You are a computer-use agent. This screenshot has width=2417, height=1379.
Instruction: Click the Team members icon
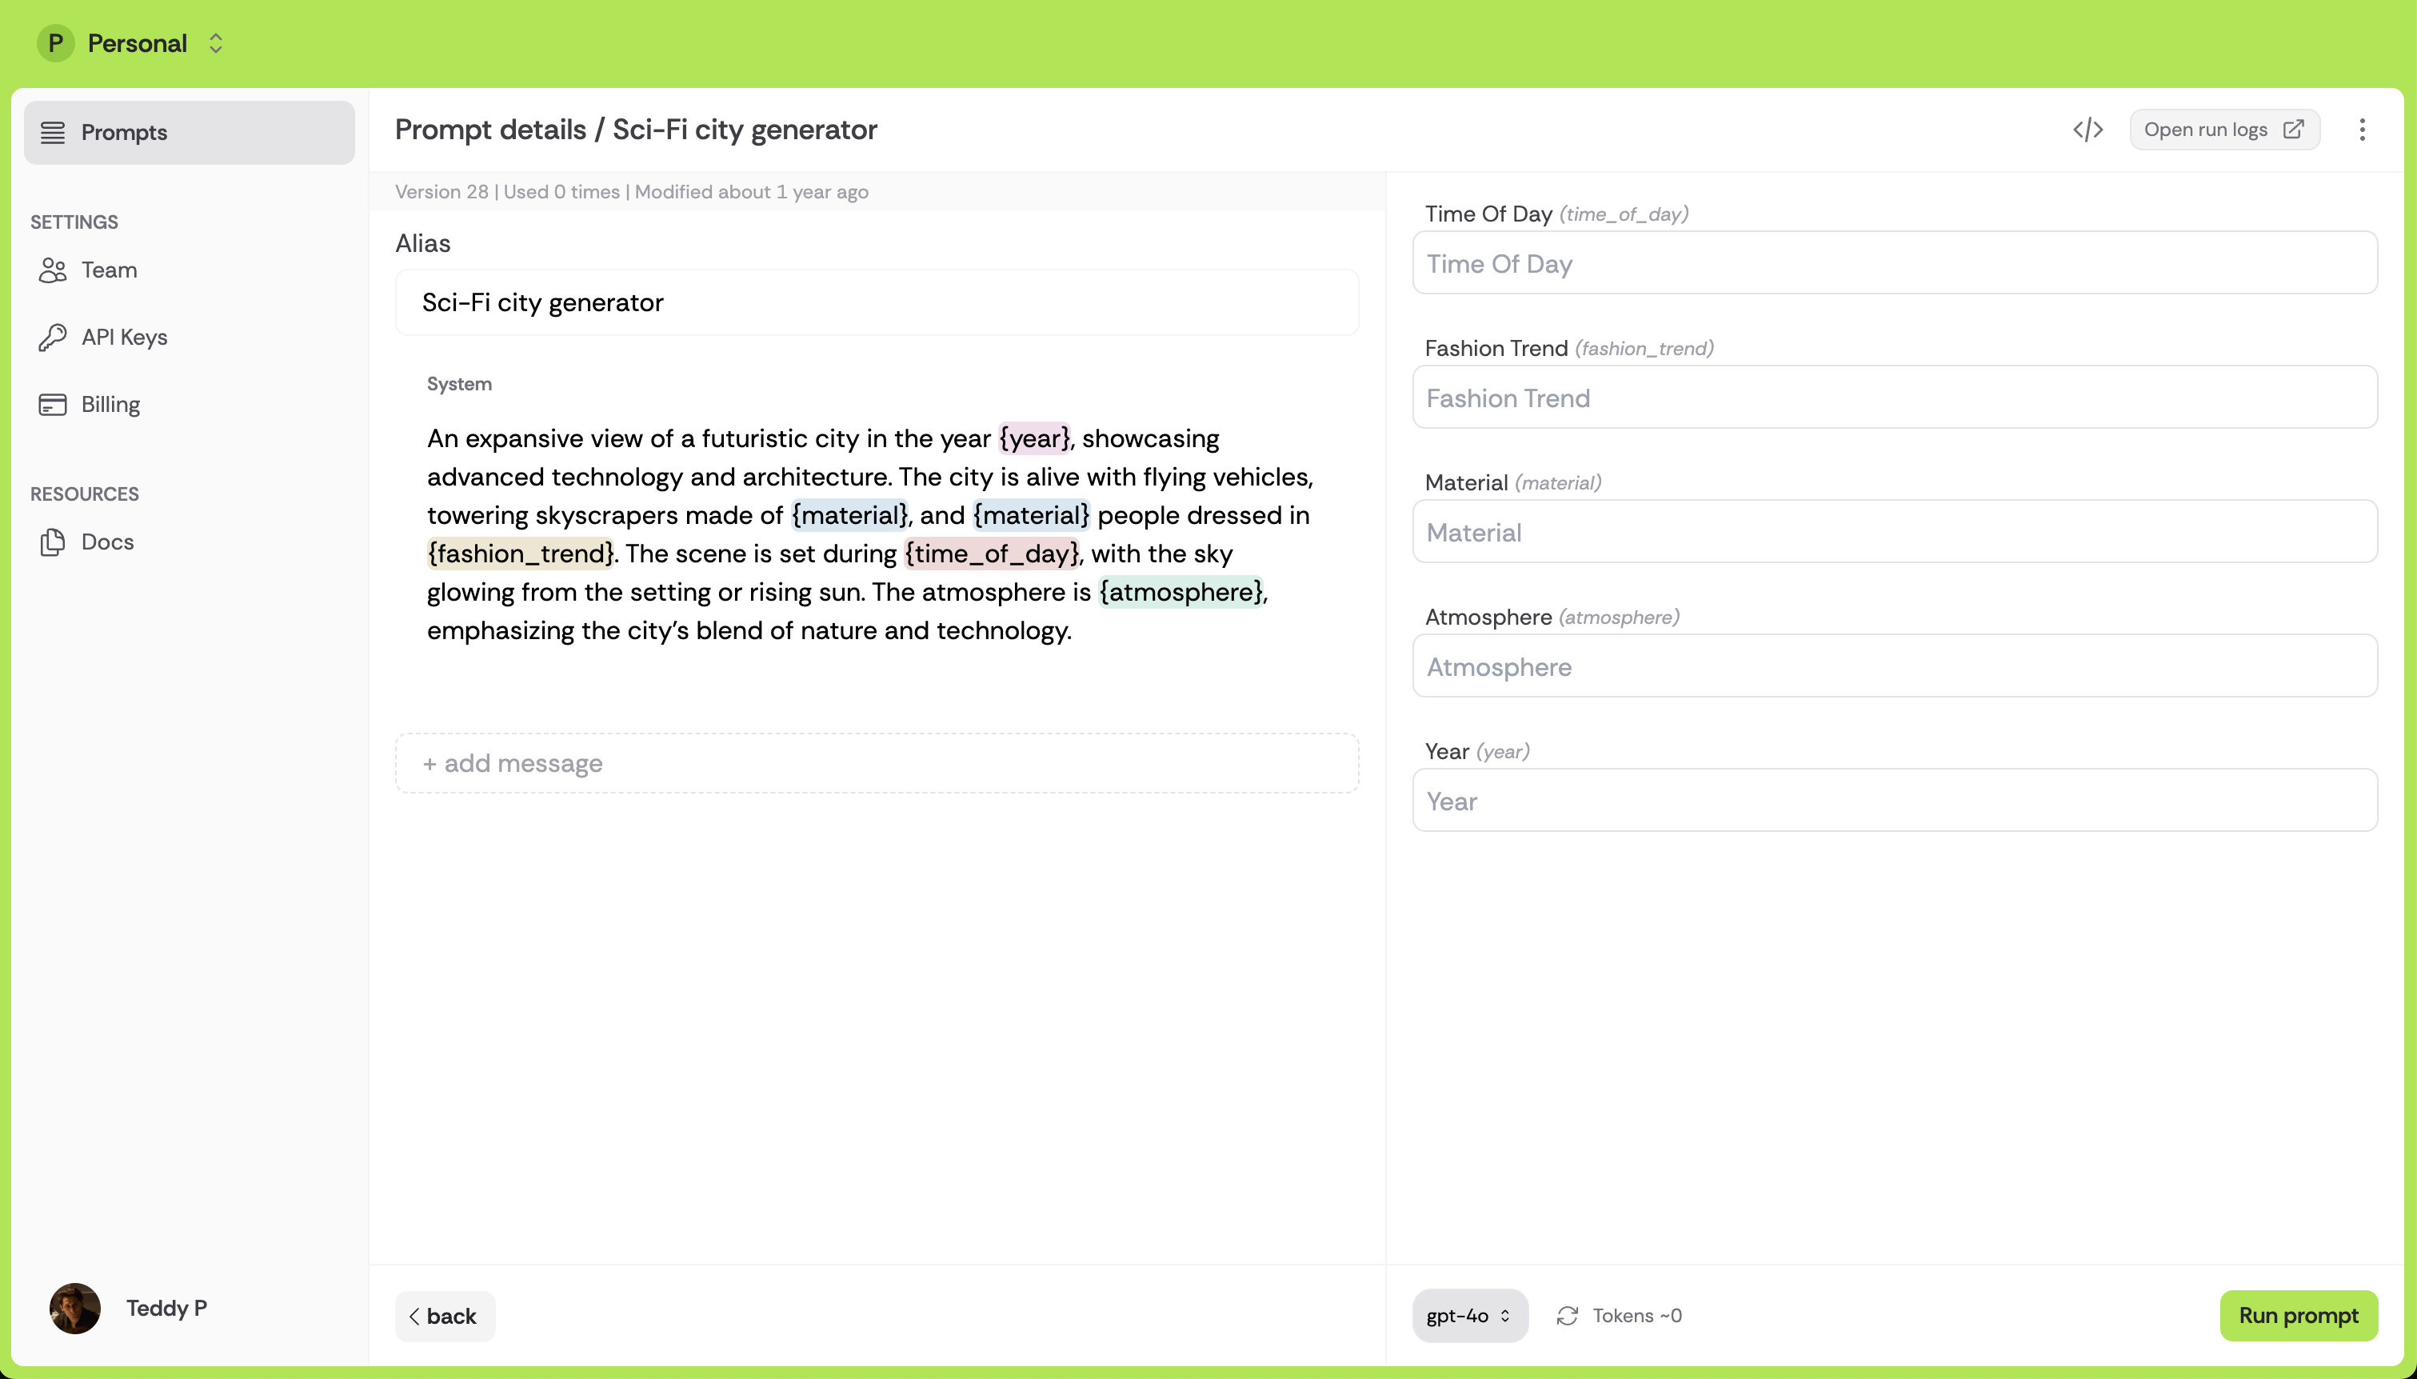tap(53, 270)
